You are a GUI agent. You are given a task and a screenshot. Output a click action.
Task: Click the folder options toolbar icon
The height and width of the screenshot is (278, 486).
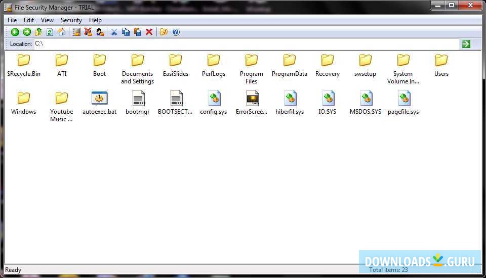pos(164,32)
